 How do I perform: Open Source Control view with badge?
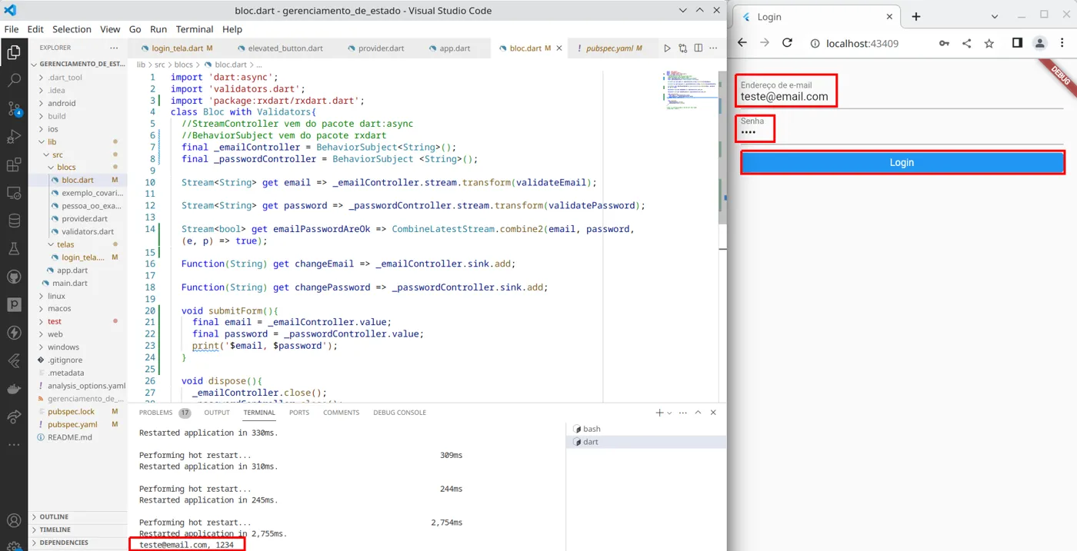coord(14,108)
